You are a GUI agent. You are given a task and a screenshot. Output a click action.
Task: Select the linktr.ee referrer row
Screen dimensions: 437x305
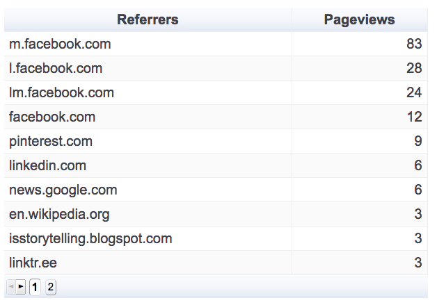click(33, 263)
